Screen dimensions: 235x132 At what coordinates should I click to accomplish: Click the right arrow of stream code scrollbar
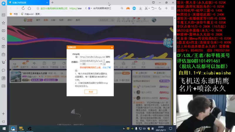(x=101, y=64)
